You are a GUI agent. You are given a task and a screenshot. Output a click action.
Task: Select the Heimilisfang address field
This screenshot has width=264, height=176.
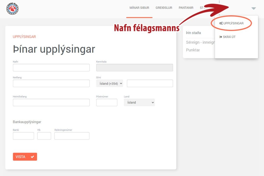[51, 103]
